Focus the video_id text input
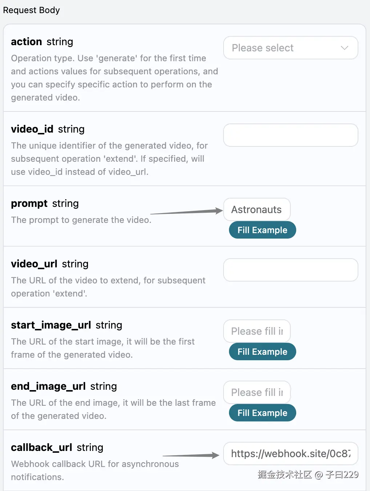This screenshot has width=370, height=491. (x=290, y=135)
